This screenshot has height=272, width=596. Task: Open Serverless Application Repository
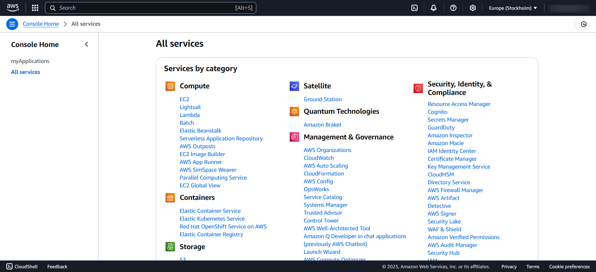pyautogui.click(x=221, y=139)
